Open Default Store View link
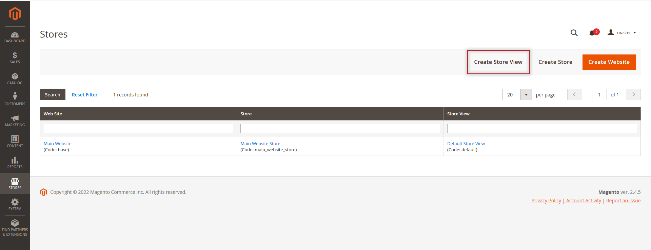Screen dimensions: 651x250 pyautogui.click(x=466, y=143)
